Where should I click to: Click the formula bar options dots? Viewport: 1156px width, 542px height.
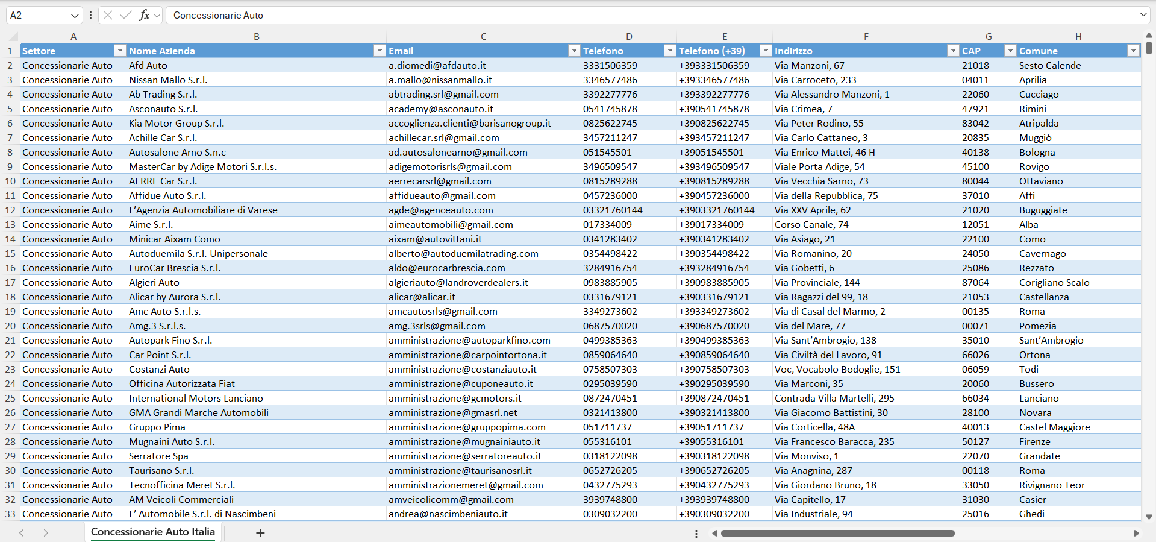(90, 15)
